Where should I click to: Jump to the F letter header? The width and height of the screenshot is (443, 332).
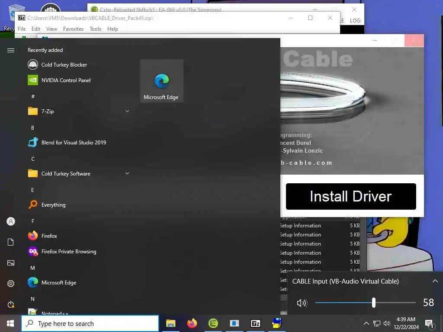33,221
